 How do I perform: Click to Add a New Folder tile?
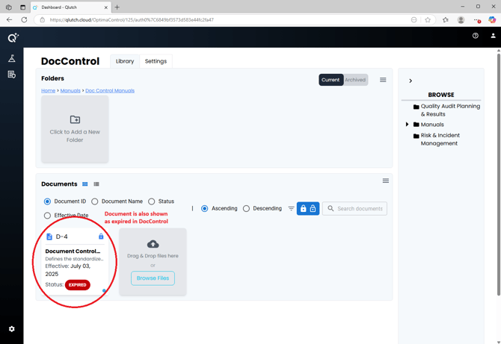tap(75, 129)
